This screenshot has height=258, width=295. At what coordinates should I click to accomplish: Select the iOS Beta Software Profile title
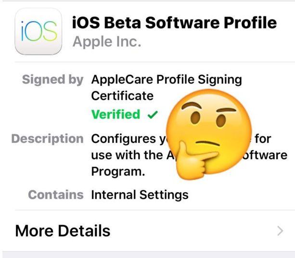point(174,23)
